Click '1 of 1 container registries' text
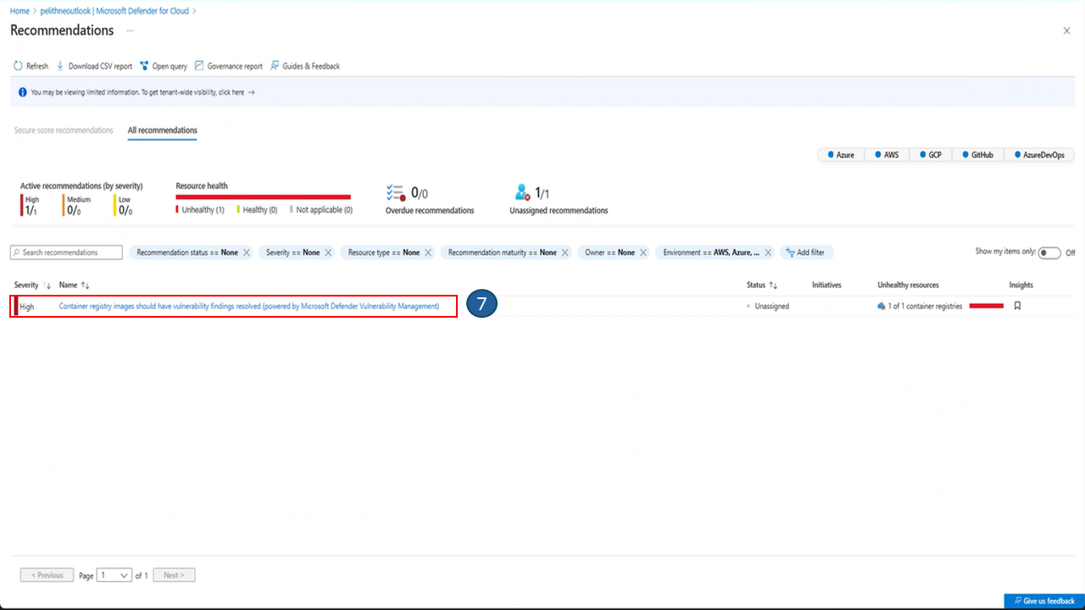Screen dimensions: 1085x610 [925, 306]
